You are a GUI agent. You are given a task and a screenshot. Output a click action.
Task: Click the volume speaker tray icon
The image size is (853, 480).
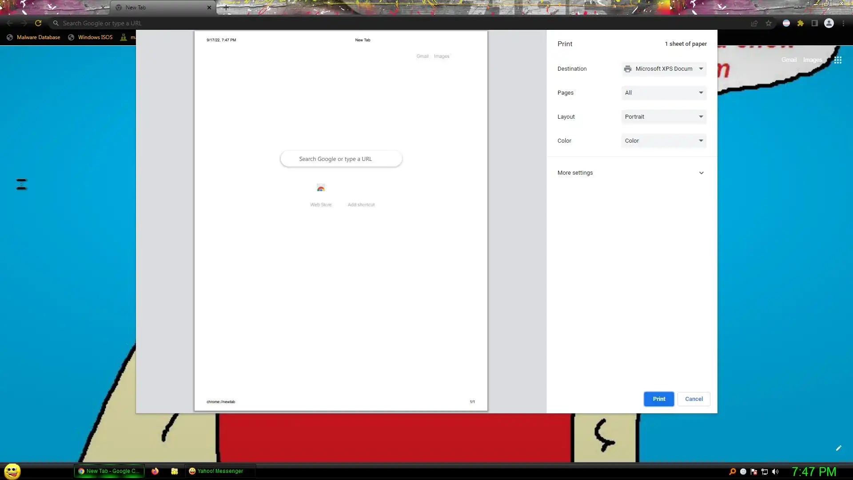coord(775,472)
